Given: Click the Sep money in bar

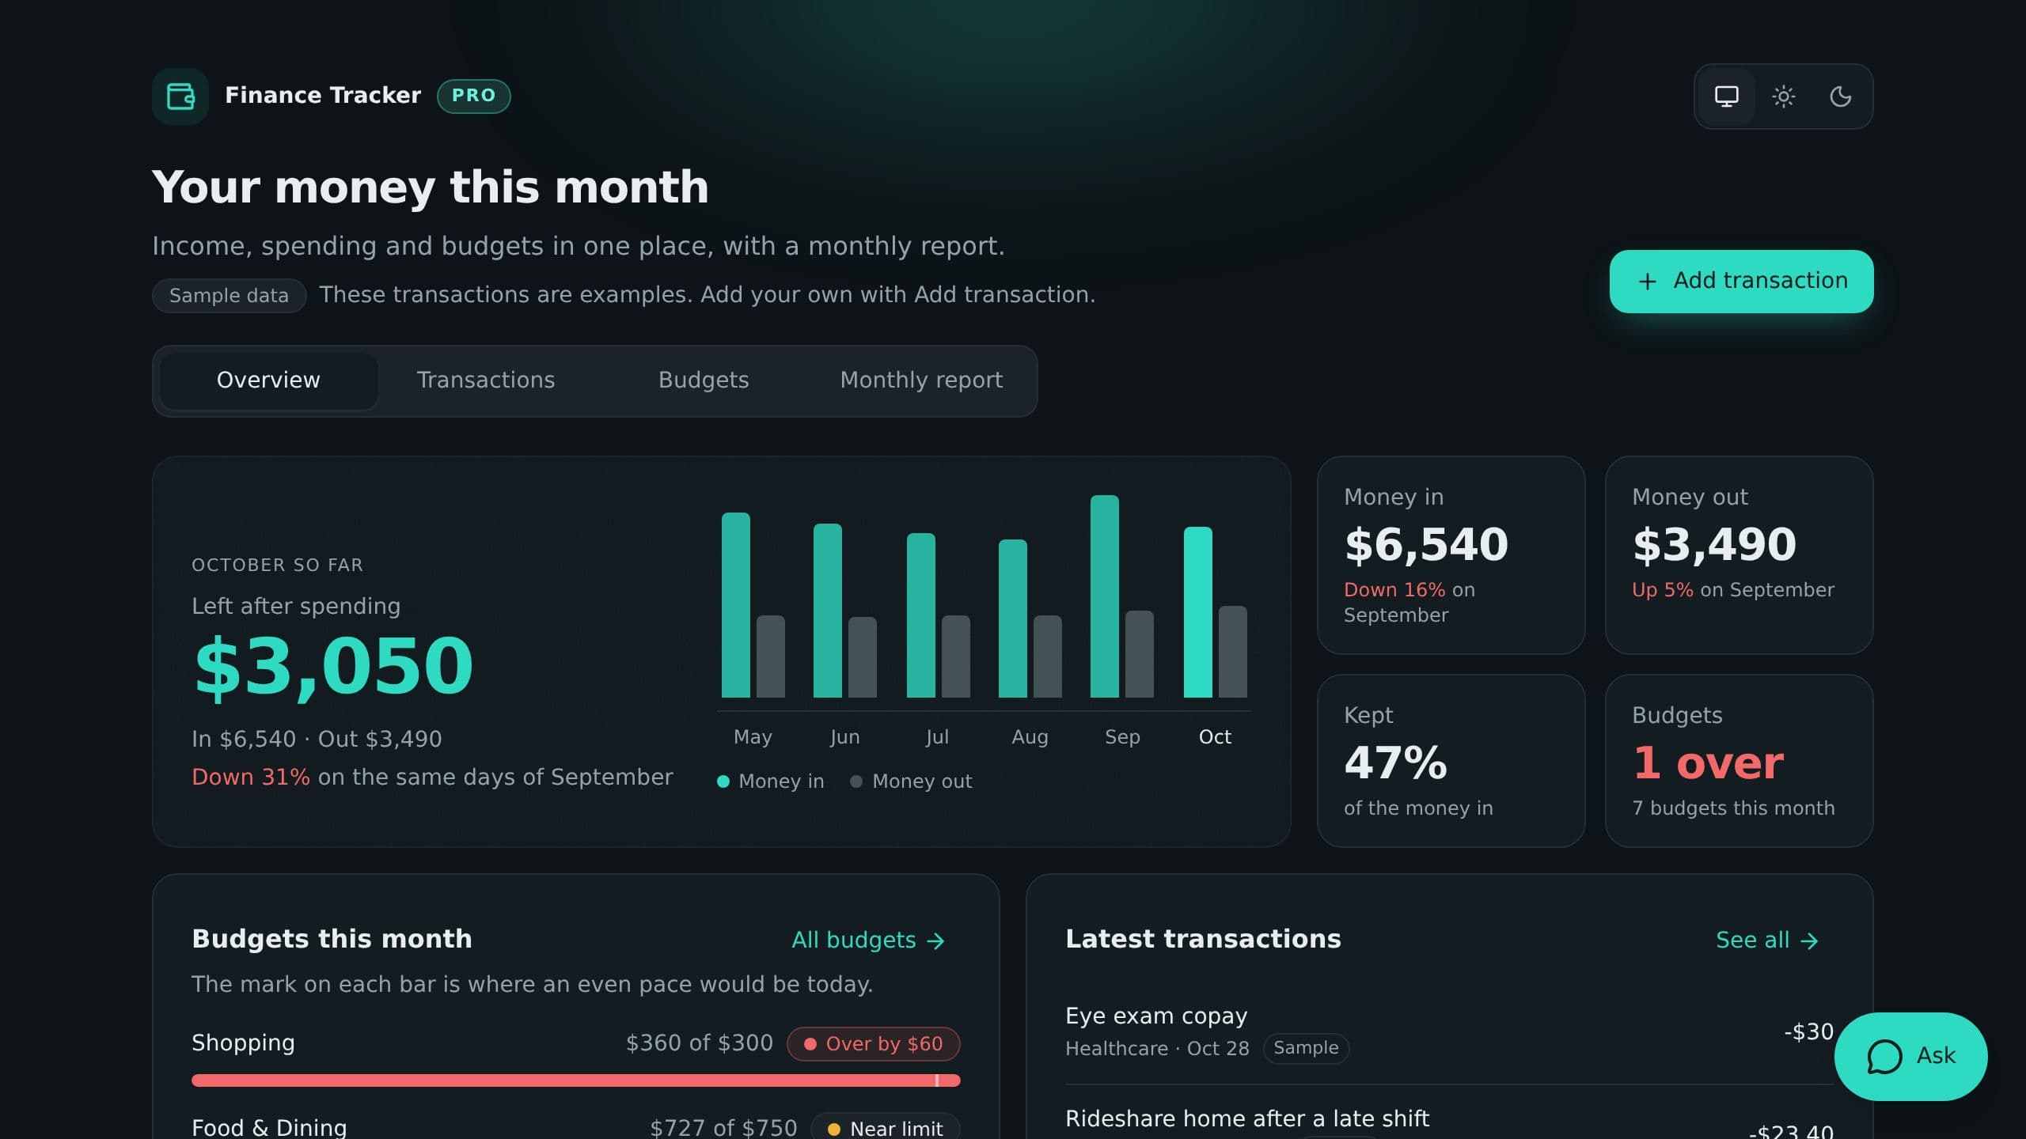Looking at the screenshot, I should (1104, 596).
